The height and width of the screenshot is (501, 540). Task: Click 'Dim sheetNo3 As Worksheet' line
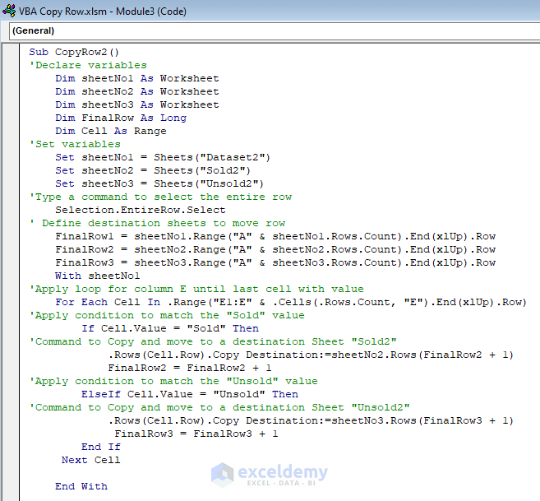point(137,104)
